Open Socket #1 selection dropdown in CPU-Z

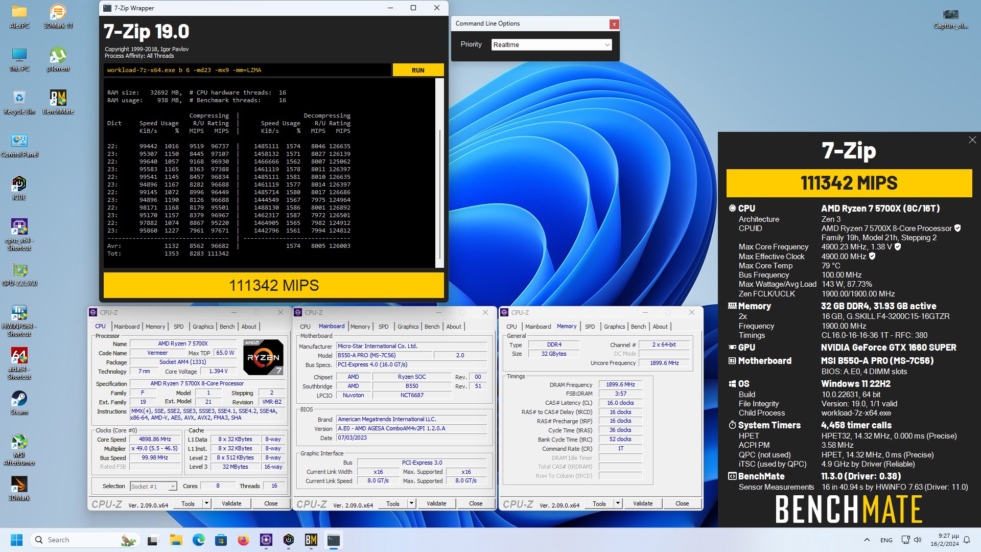tap(153, 487)
